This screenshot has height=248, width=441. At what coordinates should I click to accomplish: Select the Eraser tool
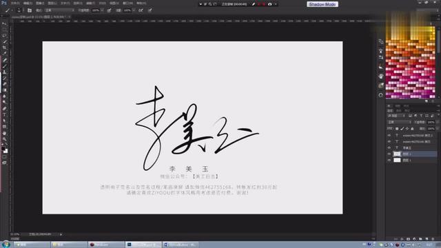tap(4, 84)
